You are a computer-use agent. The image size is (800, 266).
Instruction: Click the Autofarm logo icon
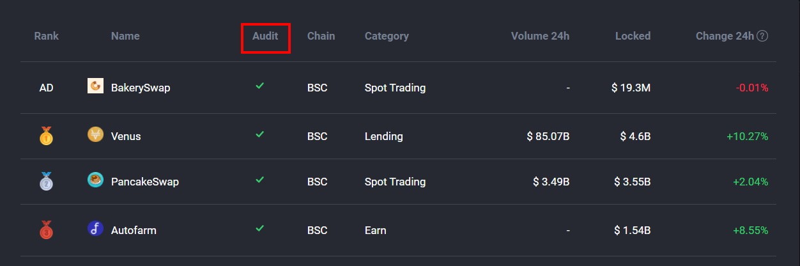pyautogui.click(x=95, y=229)
